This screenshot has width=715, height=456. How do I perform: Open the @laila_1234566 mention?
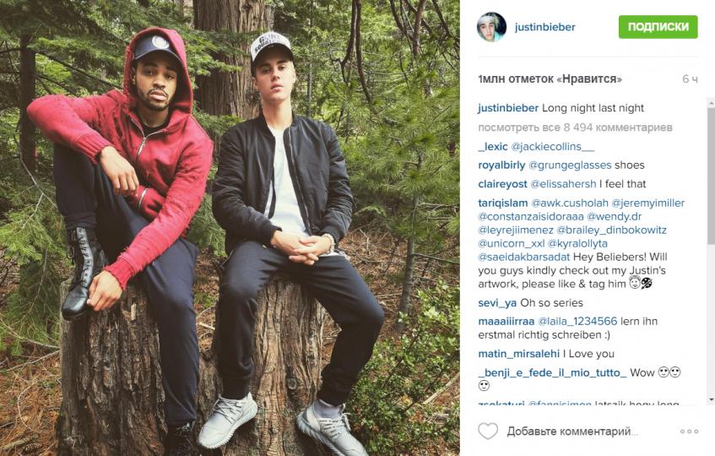(x=577, y=322)
